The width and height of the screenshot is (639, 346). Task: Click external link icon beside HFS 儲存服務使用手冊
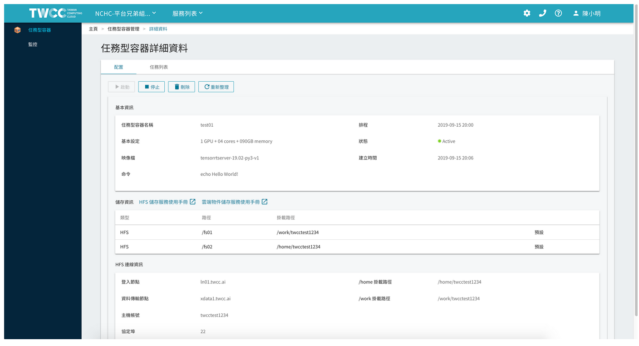(x=192, y=202)
